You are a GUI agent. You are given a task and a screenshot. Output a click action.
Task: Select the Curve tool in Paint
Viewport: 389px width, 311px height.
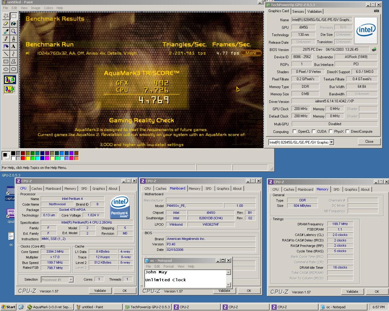[14, 54]
